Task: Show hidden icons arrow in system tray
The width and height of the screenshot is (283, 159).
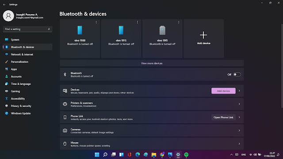Action: (x=231, y=155)
